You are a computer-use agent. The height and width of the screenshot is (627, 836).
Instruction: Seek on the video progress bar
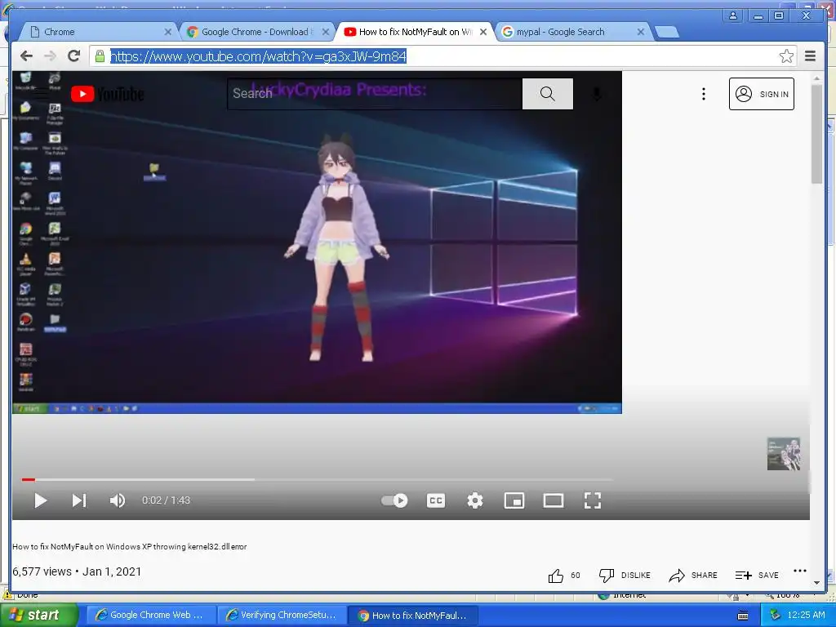tap(318, 480)
